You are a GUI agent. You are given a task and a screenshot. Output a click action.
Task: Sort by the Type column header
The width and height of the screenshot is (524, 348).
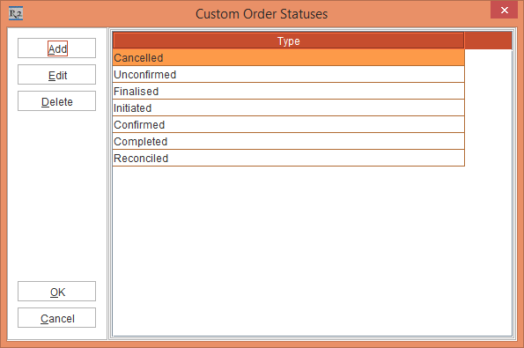pos(288,41)
